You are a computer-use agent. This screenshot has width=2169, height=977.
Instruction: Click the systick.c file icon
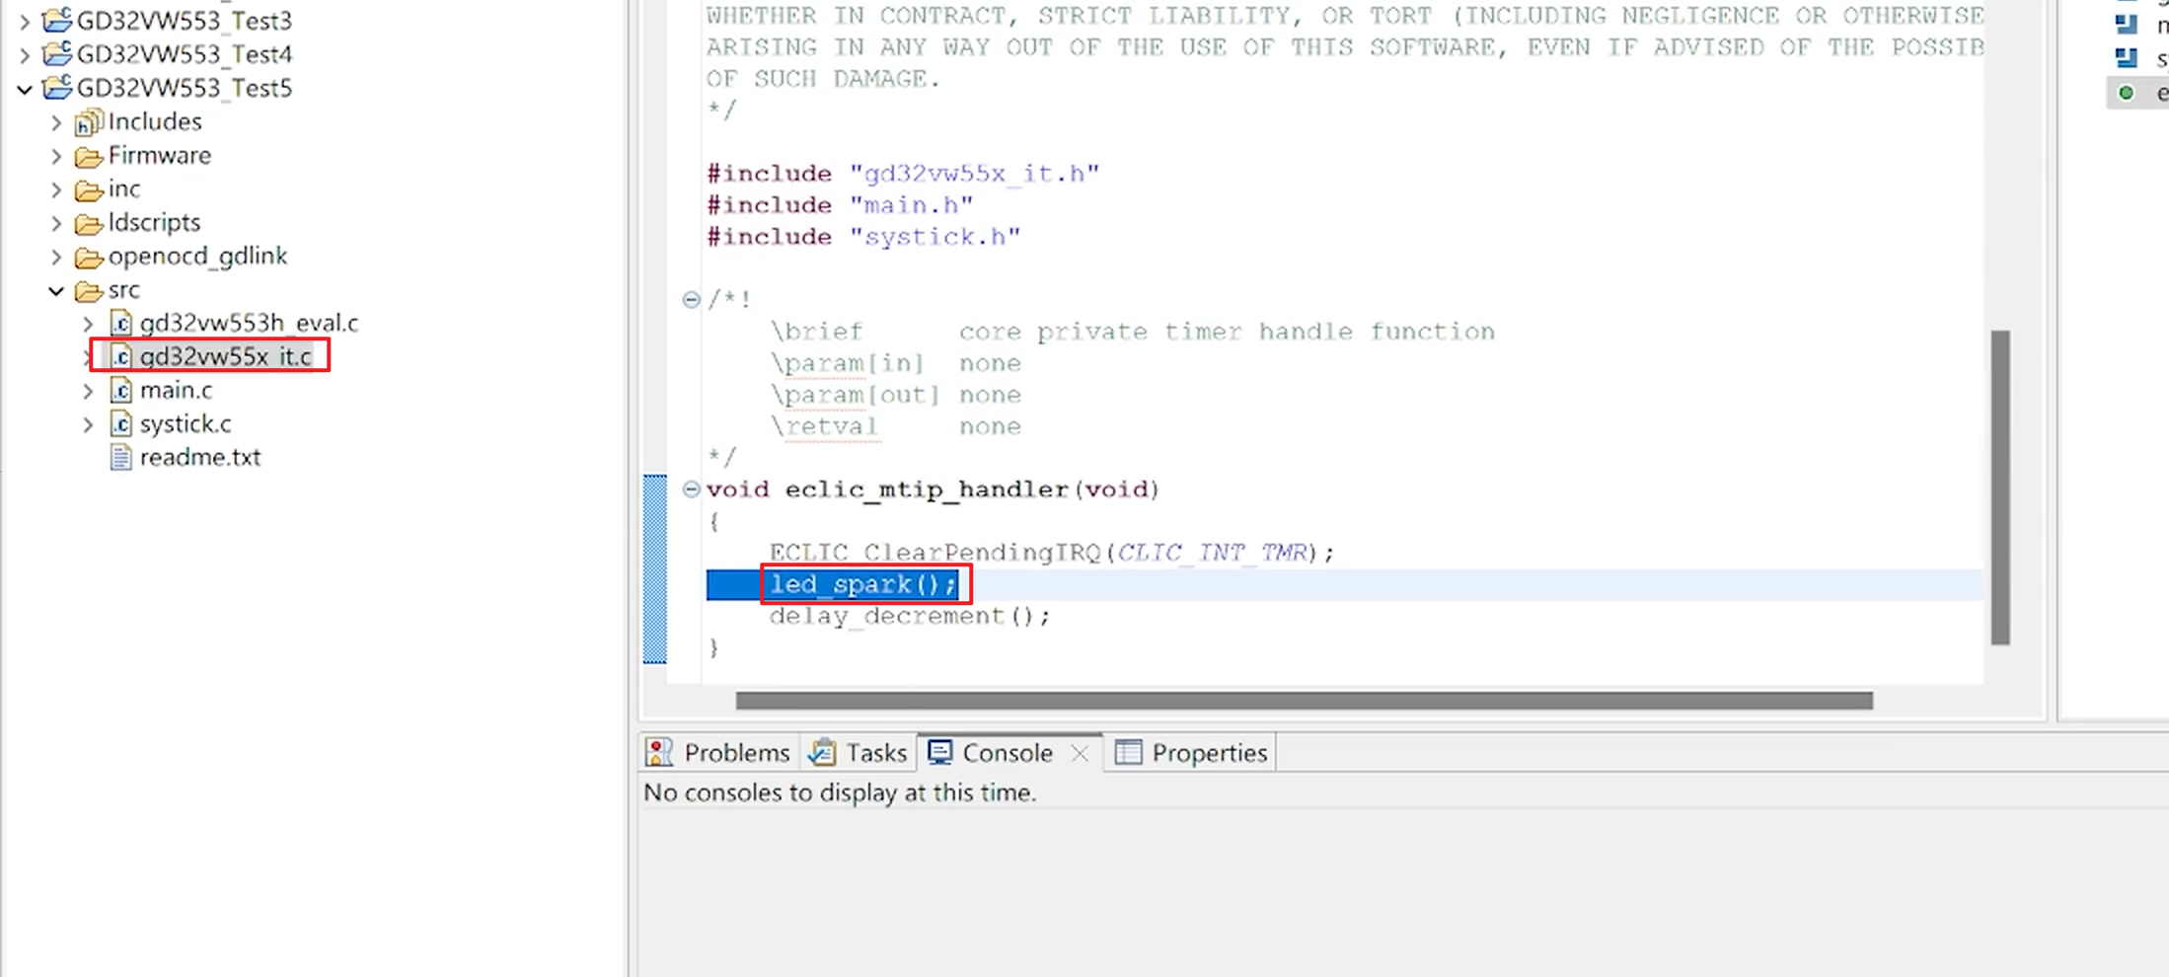[x=120, y=424]
